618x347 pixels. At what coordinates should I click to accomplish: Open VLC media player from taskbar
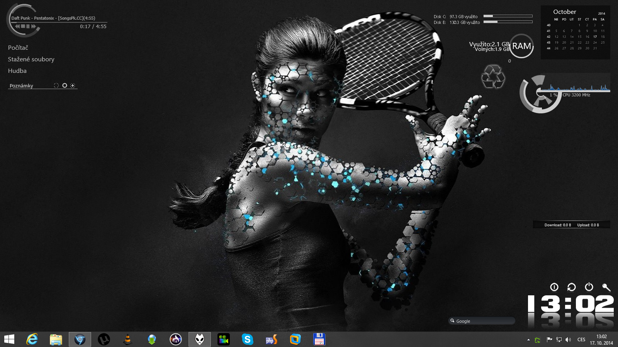pyautogui.click(x=127, y=339)
